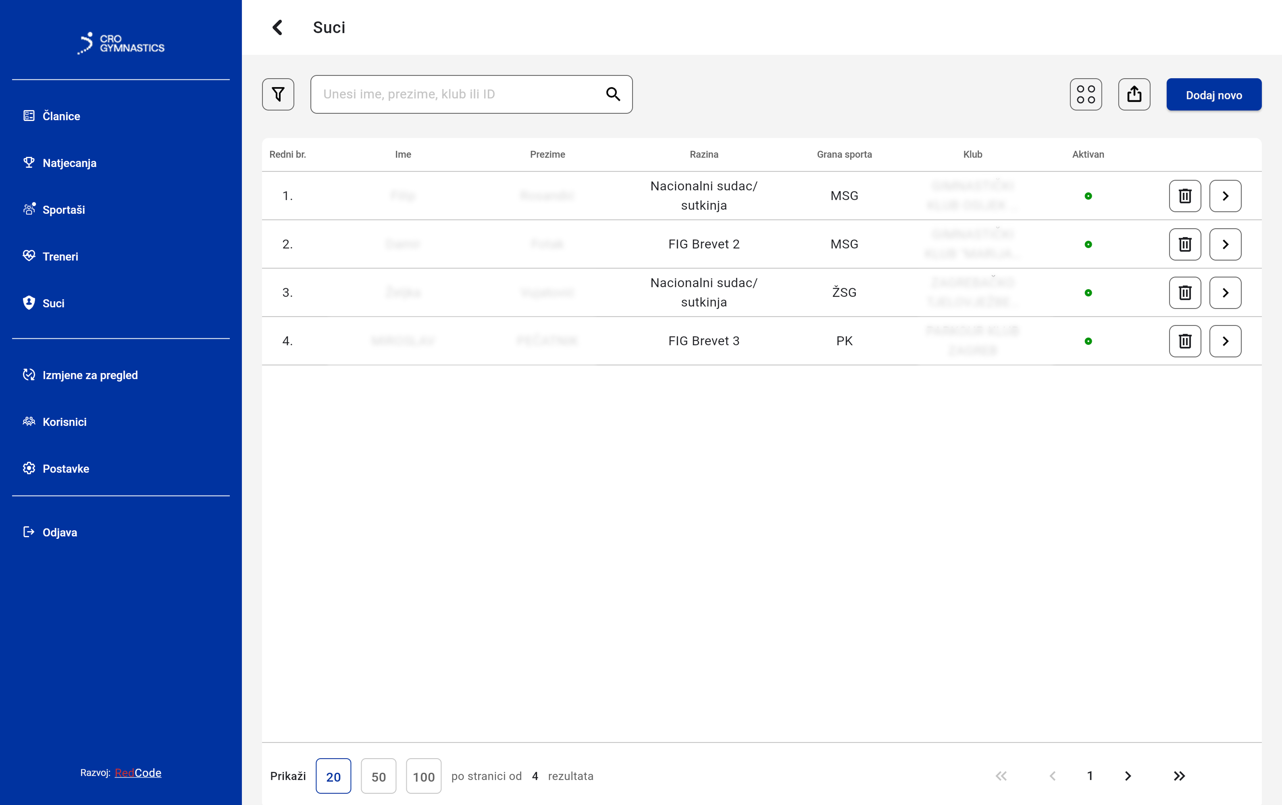Viewport: 1282px width, 805px height.
Task: Toggle active status dot in row 1
Action: point(1088,196)
